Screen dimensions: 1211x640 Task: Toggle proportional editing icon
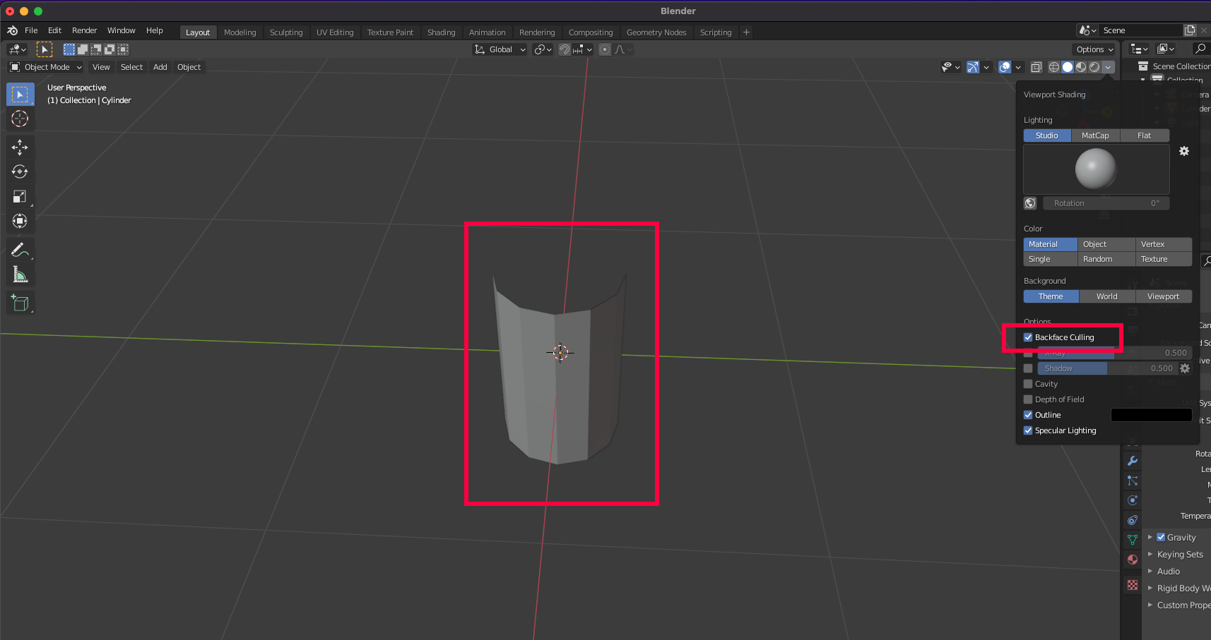click(x=605, y=49)
